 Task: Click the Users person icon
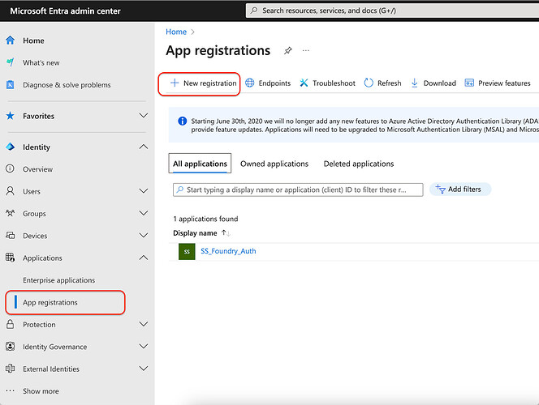pyautogui.click(x=11, y=191)
